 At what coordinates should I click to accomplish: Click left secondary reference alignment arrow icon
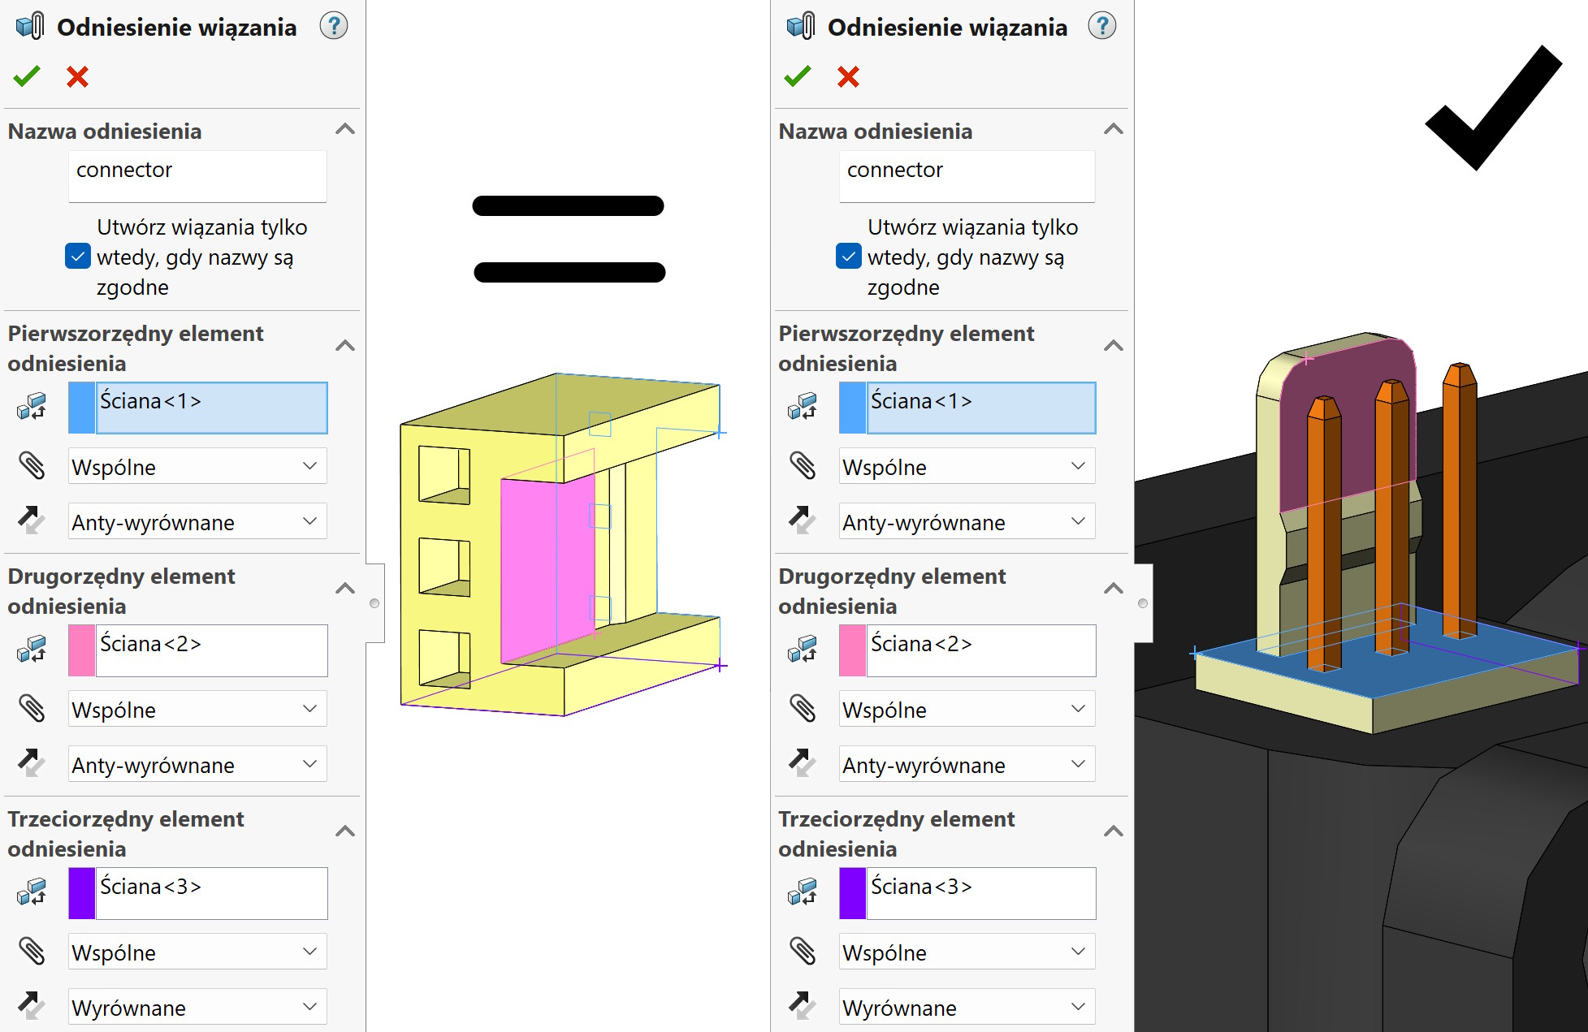tap(32, 763)
